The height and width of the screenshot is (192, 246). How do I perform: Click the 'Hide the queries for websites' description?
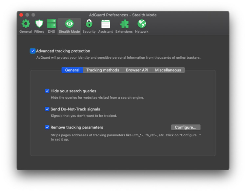pos(97,98)
